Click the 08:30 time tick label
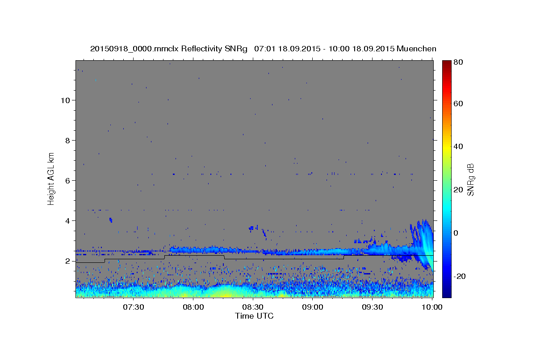 pyautogui.click(x=253, y=307)
